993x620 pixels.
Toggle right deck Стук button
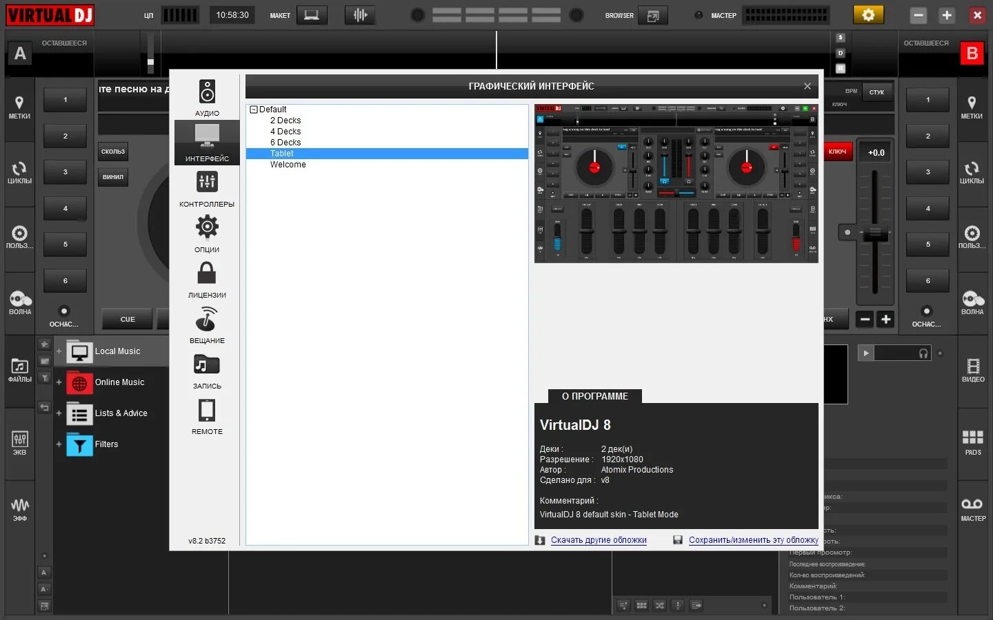point(876,92)
